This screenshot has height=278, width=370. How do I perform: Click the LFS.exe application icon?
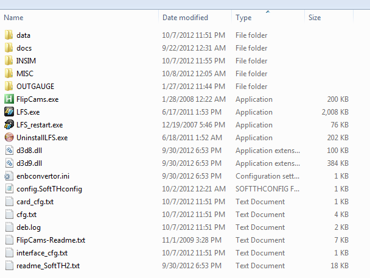pos(9,112)
